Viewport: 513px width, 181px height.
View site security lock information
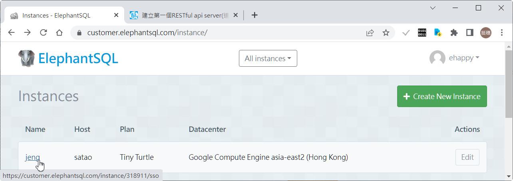pyautogui.click(x=79, y=33)
